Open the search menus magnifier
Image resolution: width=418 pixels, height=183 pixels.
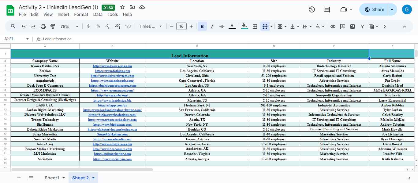click(x=13, y=27)
